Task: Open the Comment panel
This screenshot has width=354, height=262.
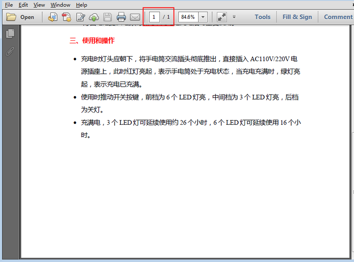Action: [x=338, y=17]
